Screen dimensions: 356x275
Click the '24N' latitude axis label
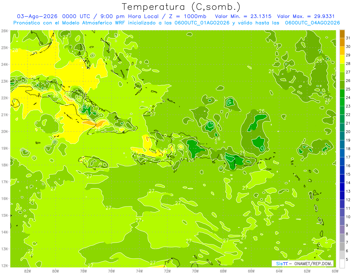click(x=4, y=64)
